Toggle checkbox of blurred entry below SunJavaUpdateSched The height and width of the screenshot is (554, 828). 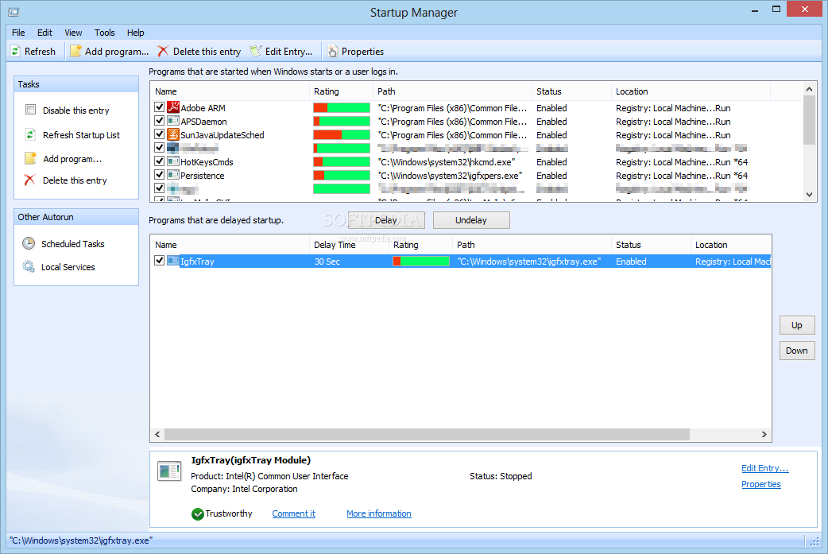pos(159,147)
